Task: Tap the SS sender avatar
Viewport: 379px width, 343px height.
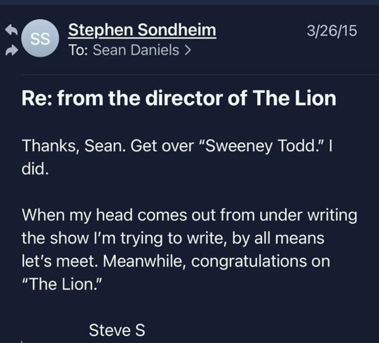Action: pos(41,39)
